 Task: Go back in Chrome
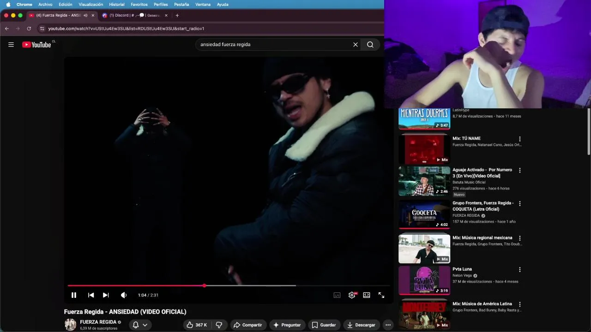(x=7, y=29)
